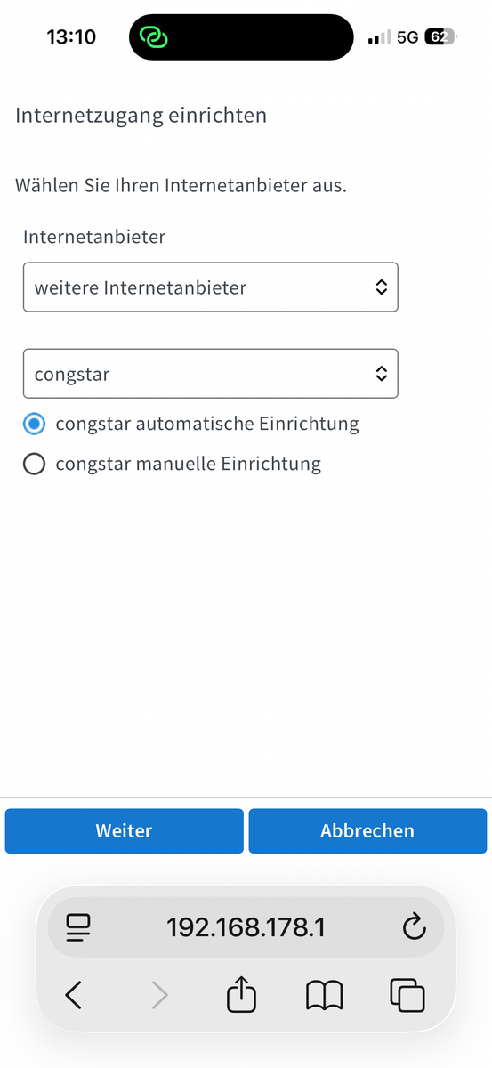Screen dimensions: 492x1068
Task: Tap the battery indicator in status bar
Action: point(440,37)
